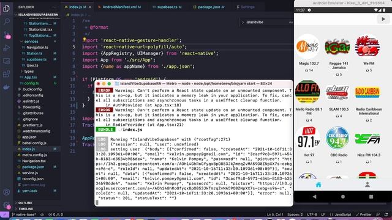
Task: Switch to the supabase.ts tab
Action: (x=167, y=7)
